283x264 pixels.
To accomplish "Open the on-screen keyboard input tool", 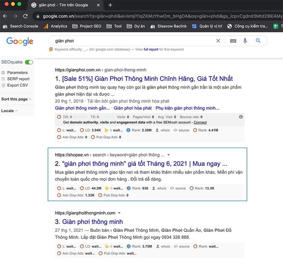I will point(233,41).
